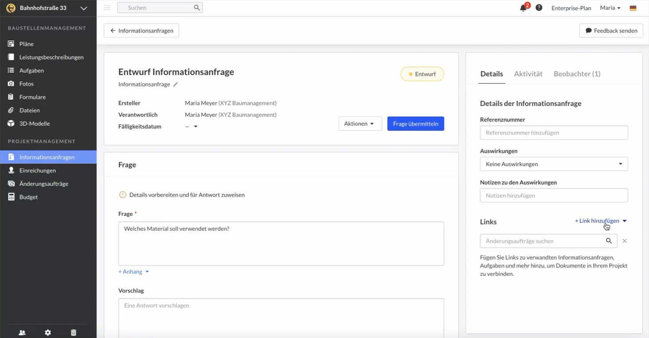Click Ersteller value Maria Meyer
This screenshot has height=338, width=649.
click(231, 103)
